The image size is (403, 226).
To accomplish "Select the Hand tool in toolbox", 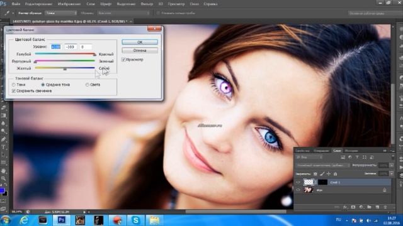I will [3, 171].
